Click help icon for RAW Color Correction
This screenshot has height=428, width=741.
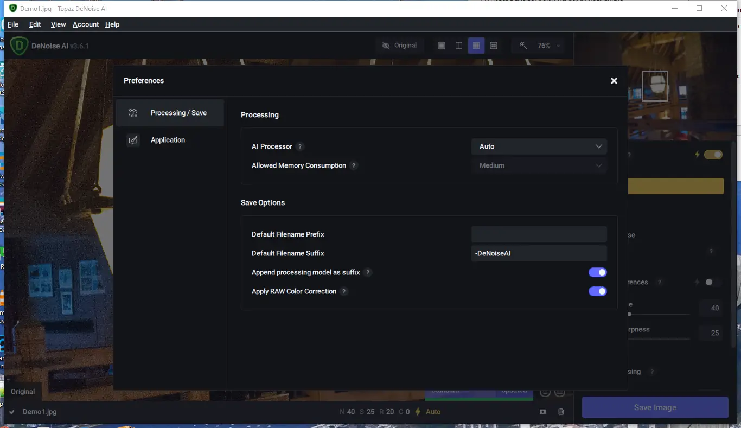point(344,291)
